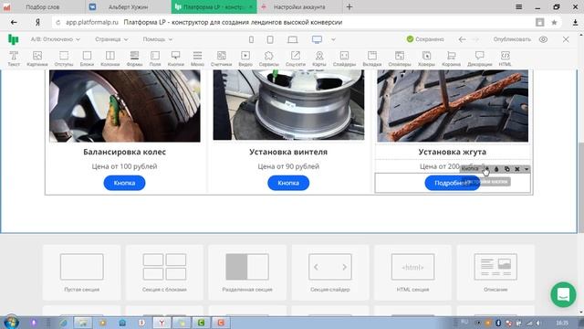Select the Спойлеры tool
Screen dimensions: 584x329
[x=400, y=58]
